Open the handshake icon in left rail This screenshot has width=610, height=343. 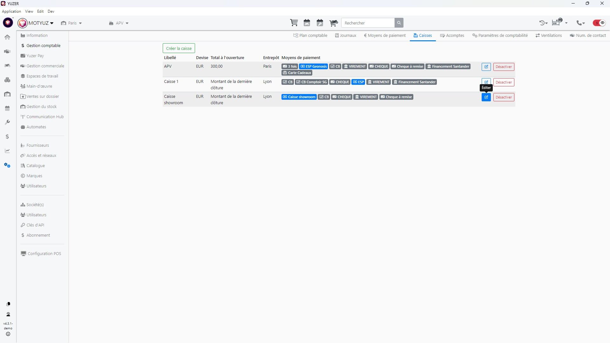click(7, 51)
